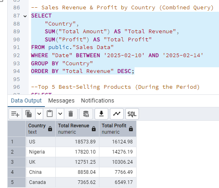Click the US cell in Country column

coord(40,142)
